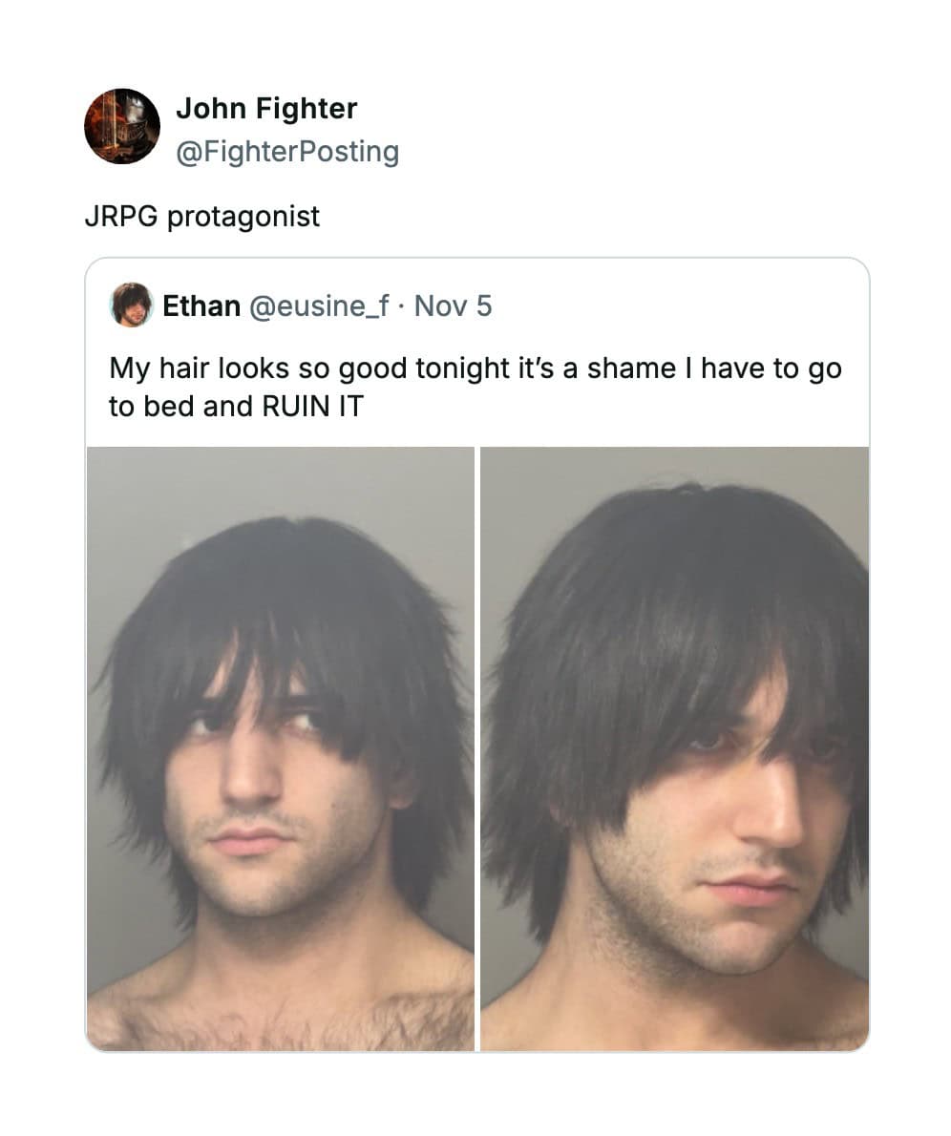This screenshot has width=951, height=1136.
Task: Open the John Fighter display name
Action: pyautogui.click(x=266, y=108)
